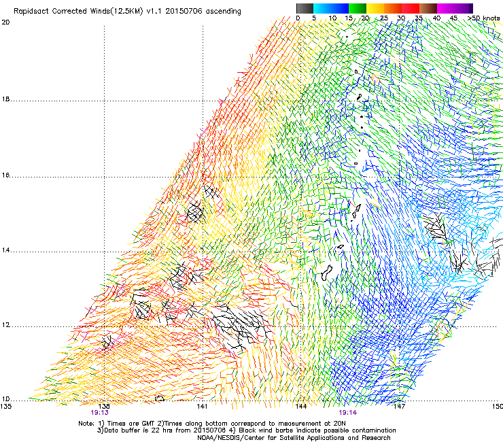This screenshot has height=442, width=503.
Task: Click the '25' label under the color bar
Action: pos(384,18)
